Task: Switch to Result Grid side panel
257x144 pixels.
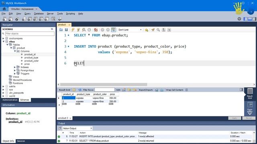Action: click(x=250, y=94)
